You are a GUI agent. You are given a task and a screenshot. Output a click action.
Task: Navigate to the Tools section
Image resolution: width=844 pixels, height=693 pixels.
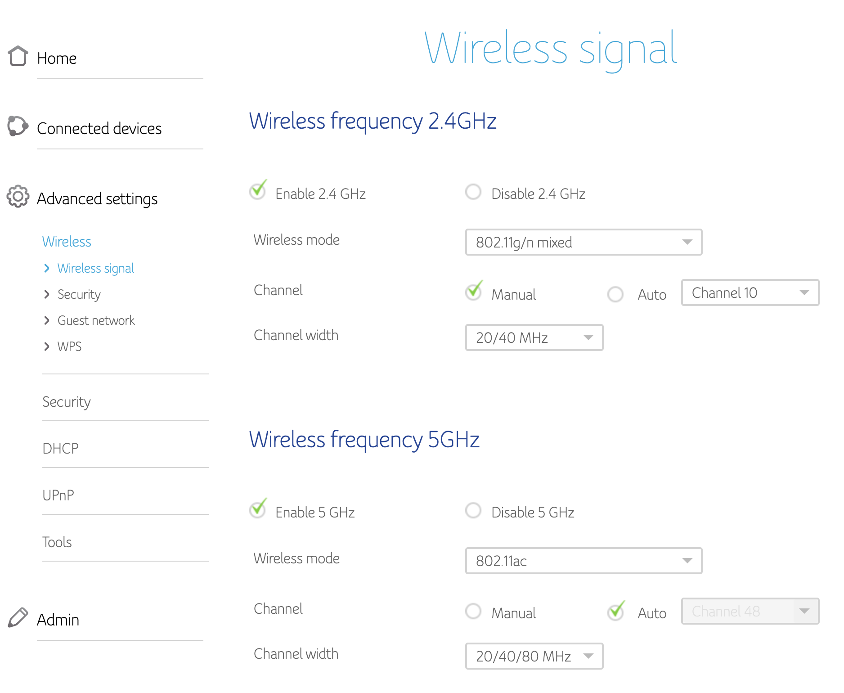click(57, 542)
